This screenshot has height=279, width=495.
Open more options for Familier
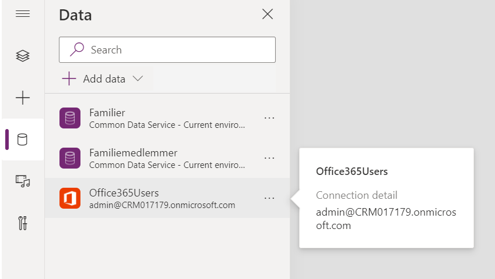269,118
